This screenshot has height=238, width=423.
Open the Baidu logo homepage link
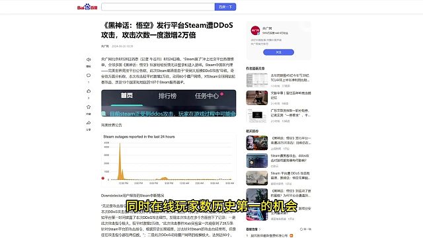point(87,7)
